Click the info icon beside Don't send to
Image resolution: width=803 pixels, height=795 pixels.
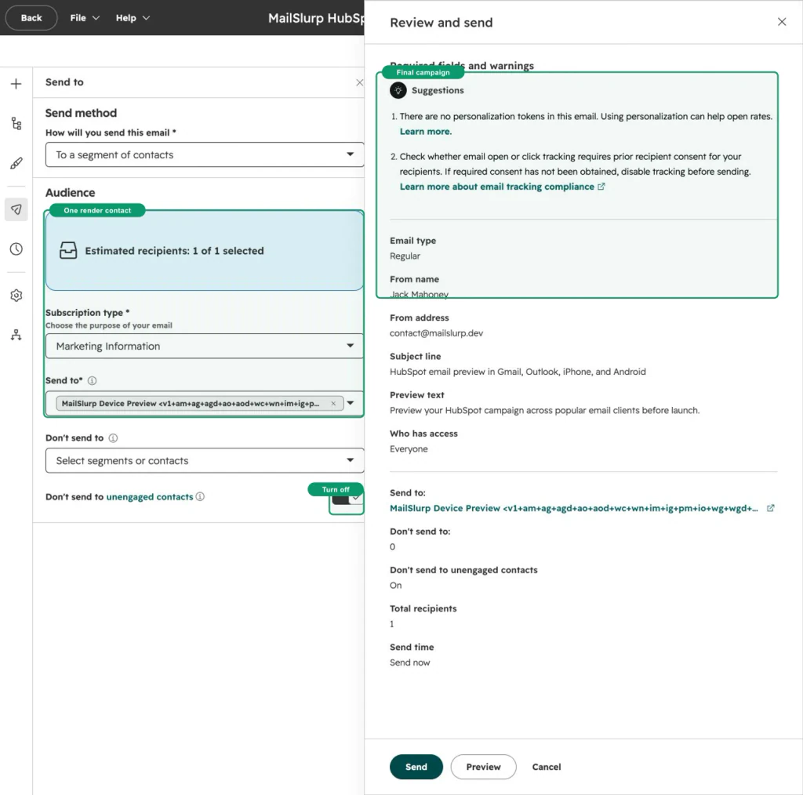pyautogui.click(x=113, y=437)
